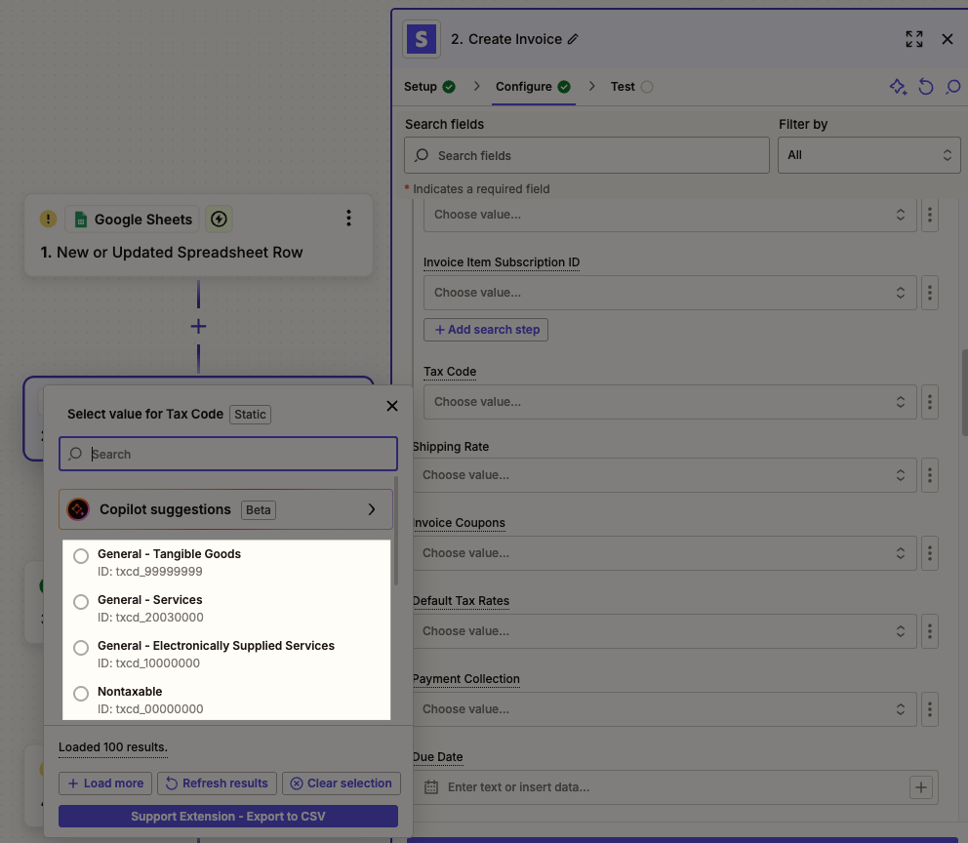The height and width of the screenshot is (843, 968).
Task: Go to the Setup tab
Action: click(x=421, y=87)
